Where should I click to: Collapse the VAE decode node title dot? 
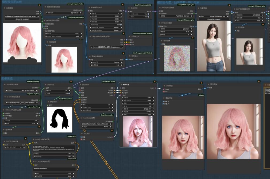tap(164, 86)
